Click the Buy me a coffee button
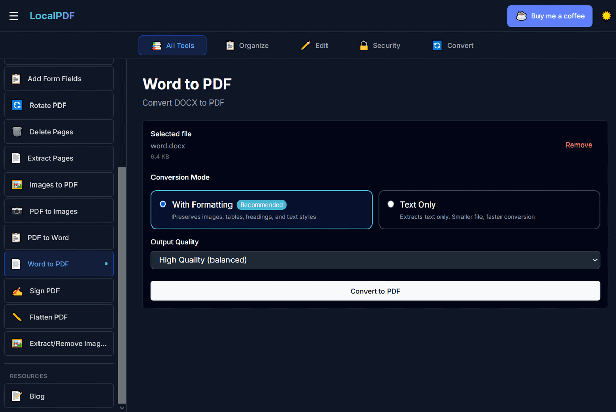The image size is (616, 412). click(x=550, y=16)
